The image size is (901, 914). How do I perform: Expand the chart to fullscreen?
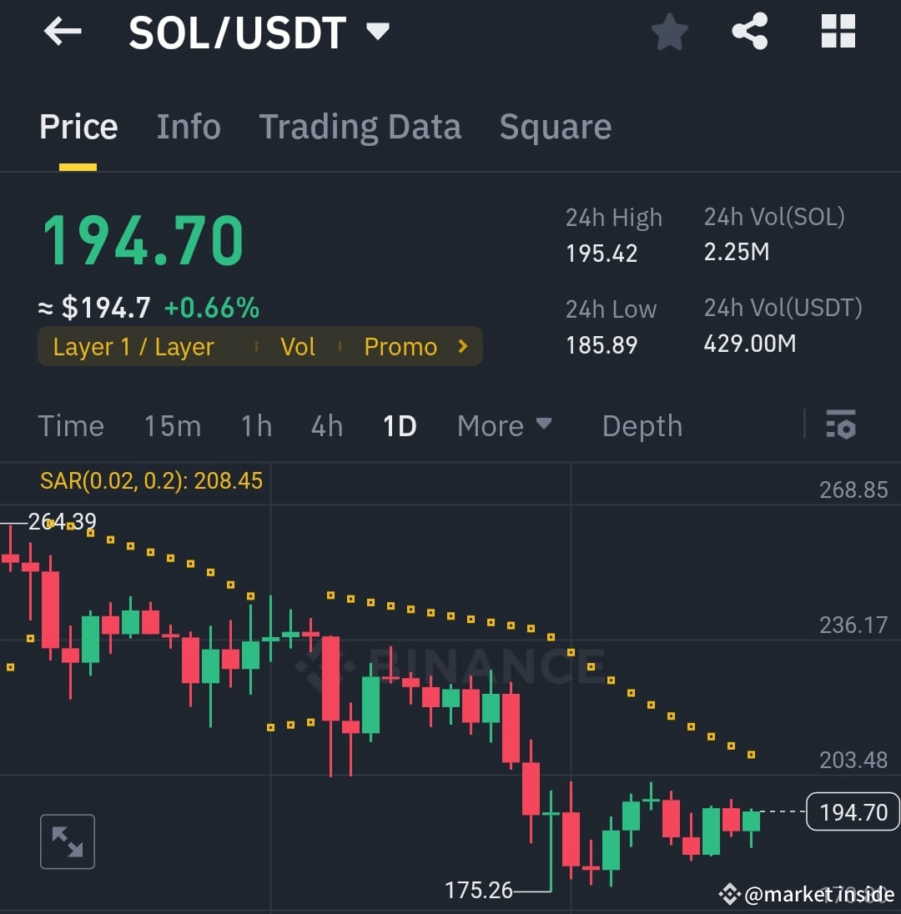point(67,841)
